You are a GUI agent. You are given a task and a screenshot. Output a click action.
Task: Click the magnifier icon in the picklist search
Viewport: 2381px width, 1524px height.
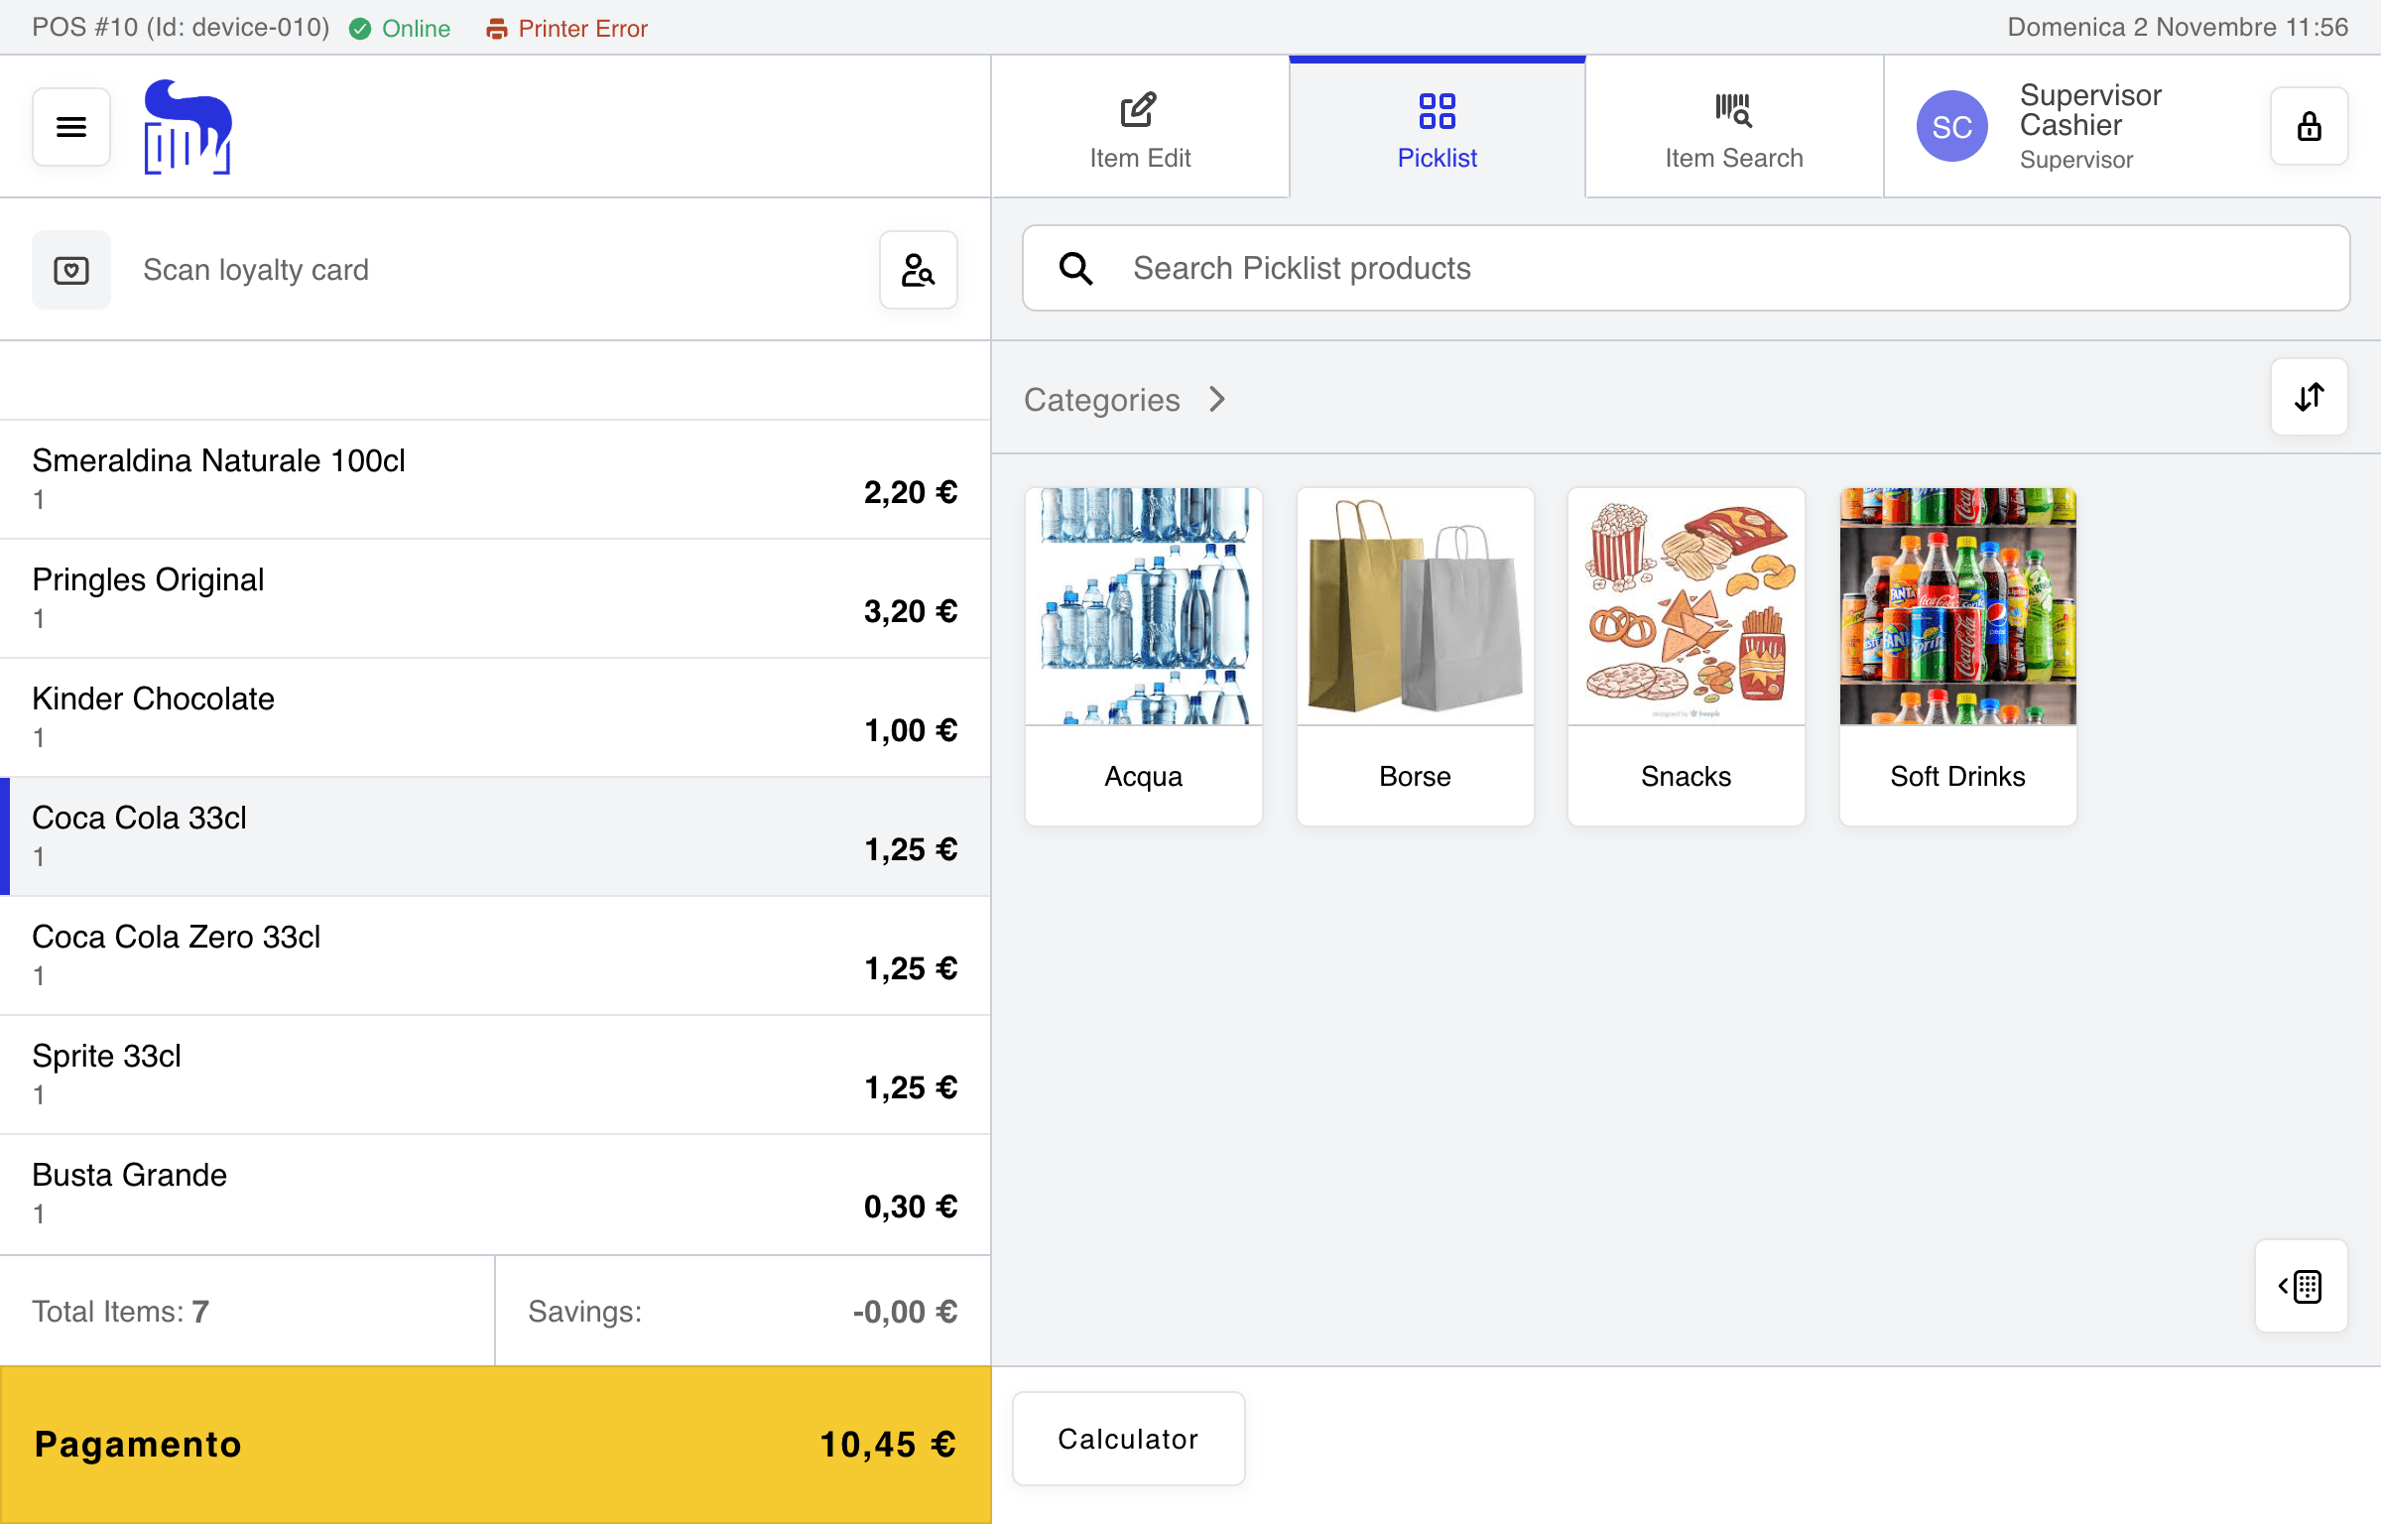pos(1075,268)
